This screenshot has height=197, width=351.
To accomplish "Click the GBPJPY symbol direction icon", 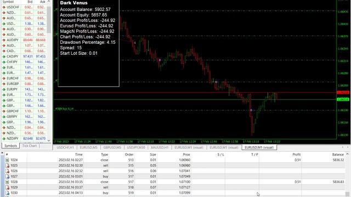I will click(4, 117).
